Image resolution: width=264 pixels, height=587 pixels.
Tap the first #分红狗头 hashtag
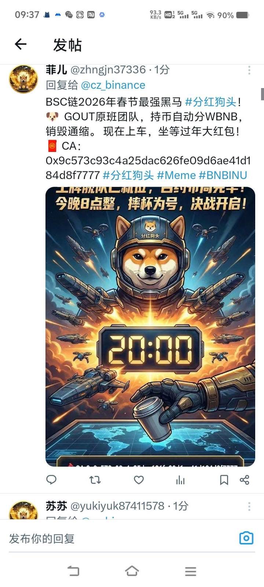coord(211,102)
